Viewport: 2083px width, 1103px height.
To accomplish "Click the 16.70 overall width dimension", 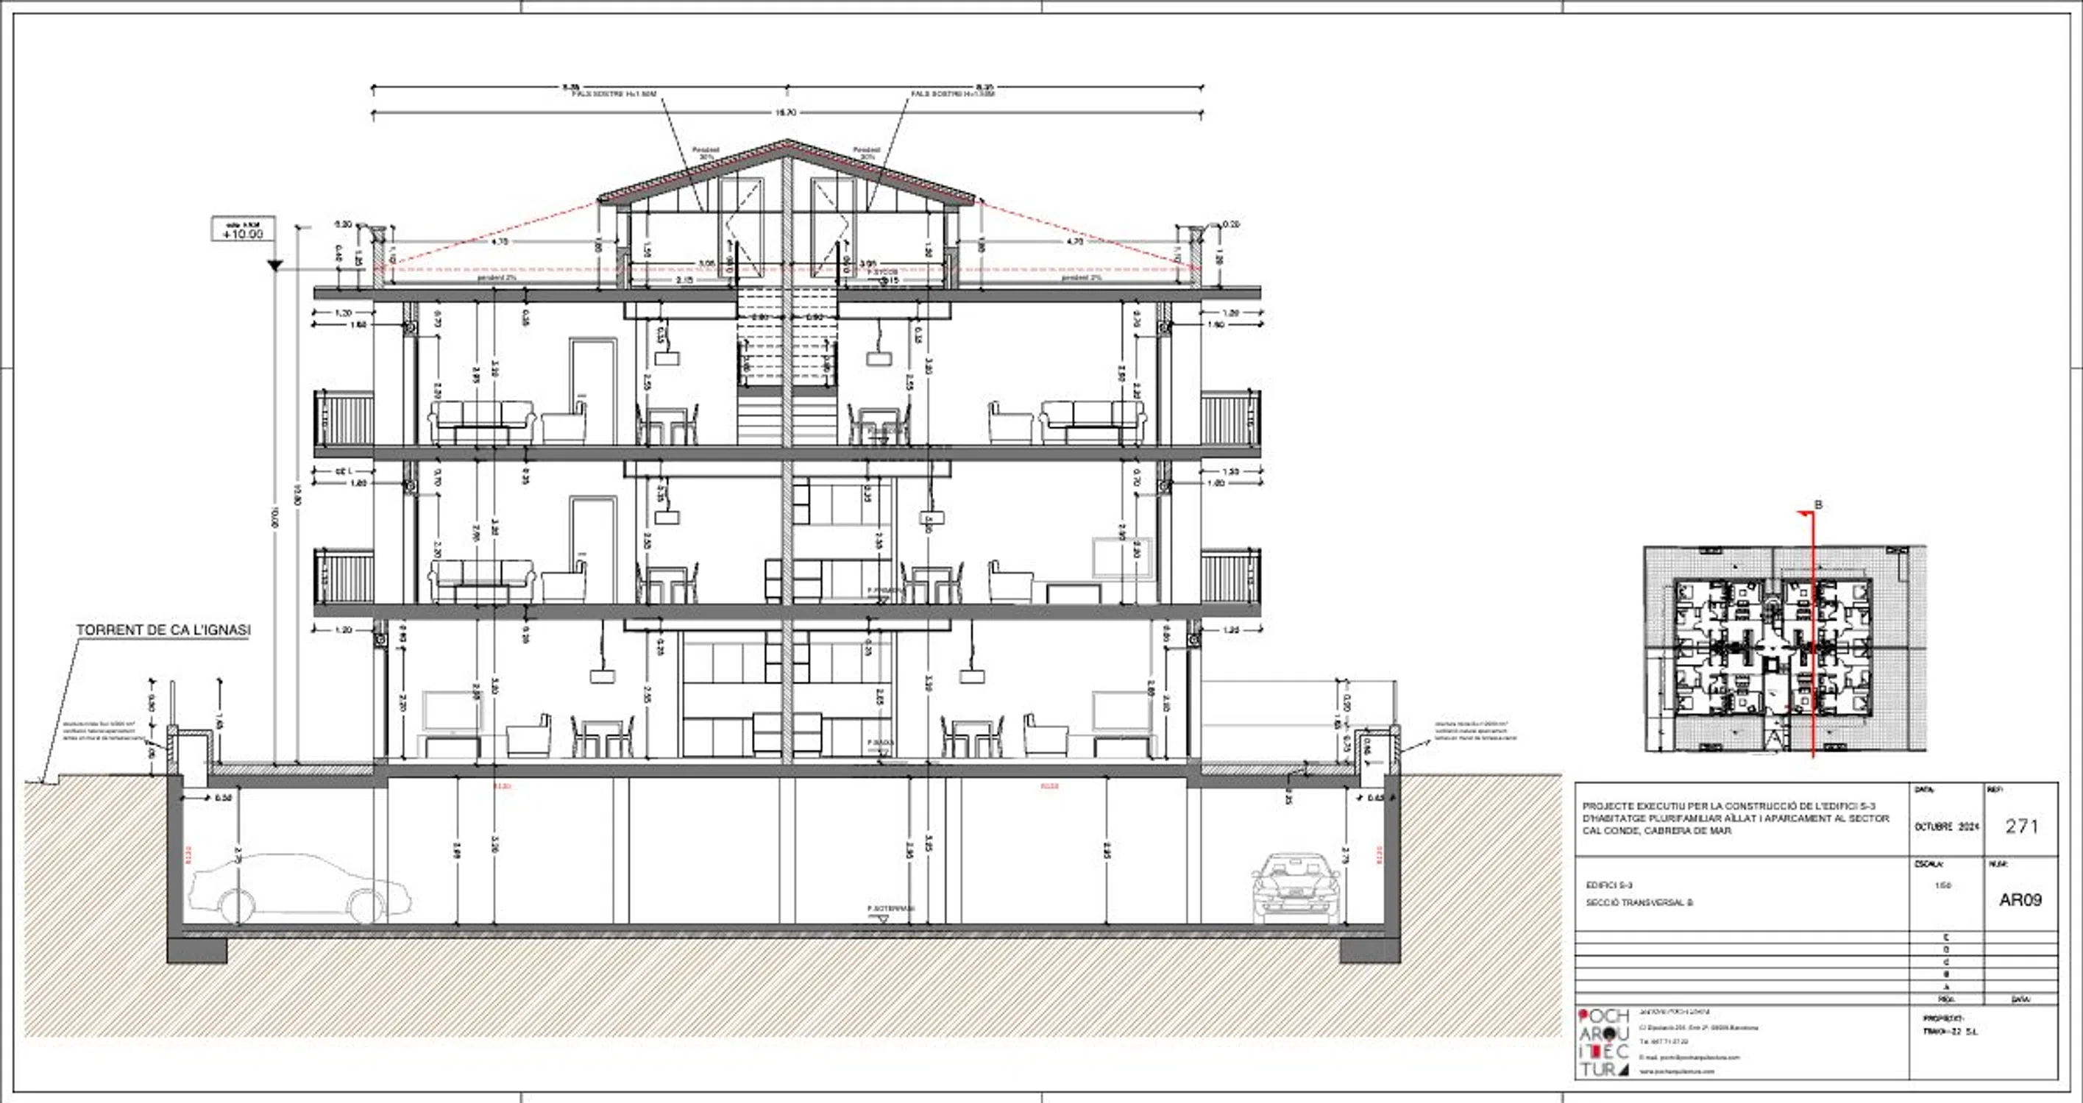I will click(786, 113).
